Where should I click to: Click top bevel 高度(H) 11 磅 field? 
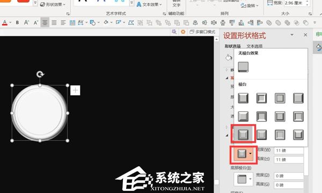point(289,160)
